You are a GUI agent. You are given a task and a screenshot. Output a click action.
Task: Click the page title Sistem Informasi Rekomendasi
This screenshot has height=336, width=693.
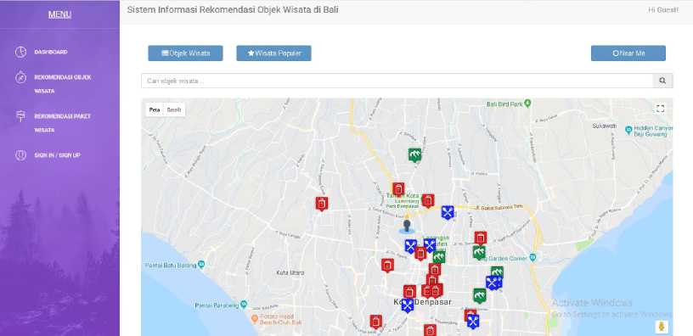[233, 9]
